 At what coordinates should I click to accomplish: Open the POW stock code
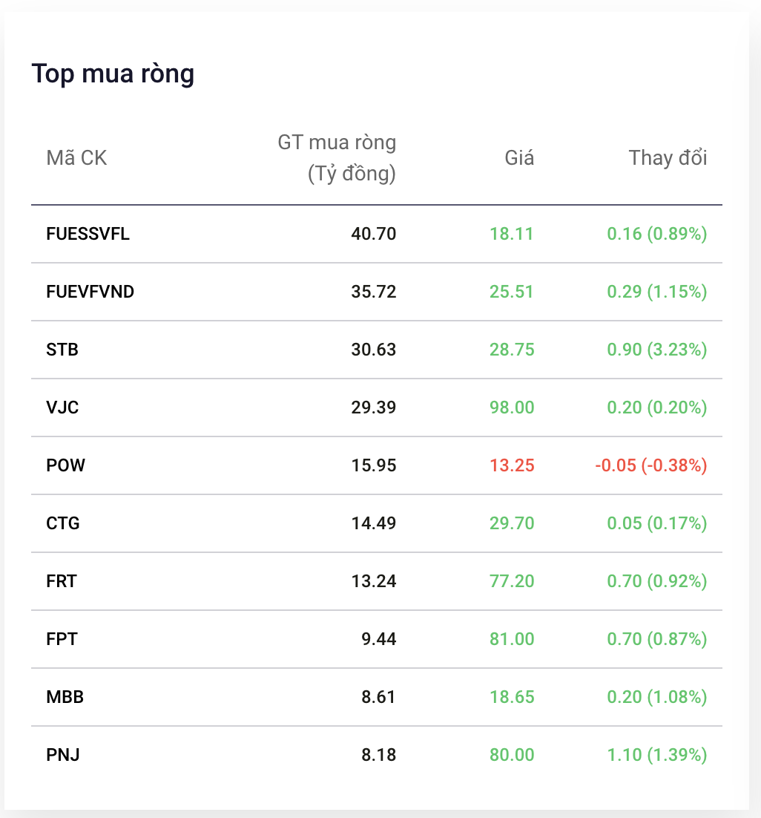[x=66, y=465]
